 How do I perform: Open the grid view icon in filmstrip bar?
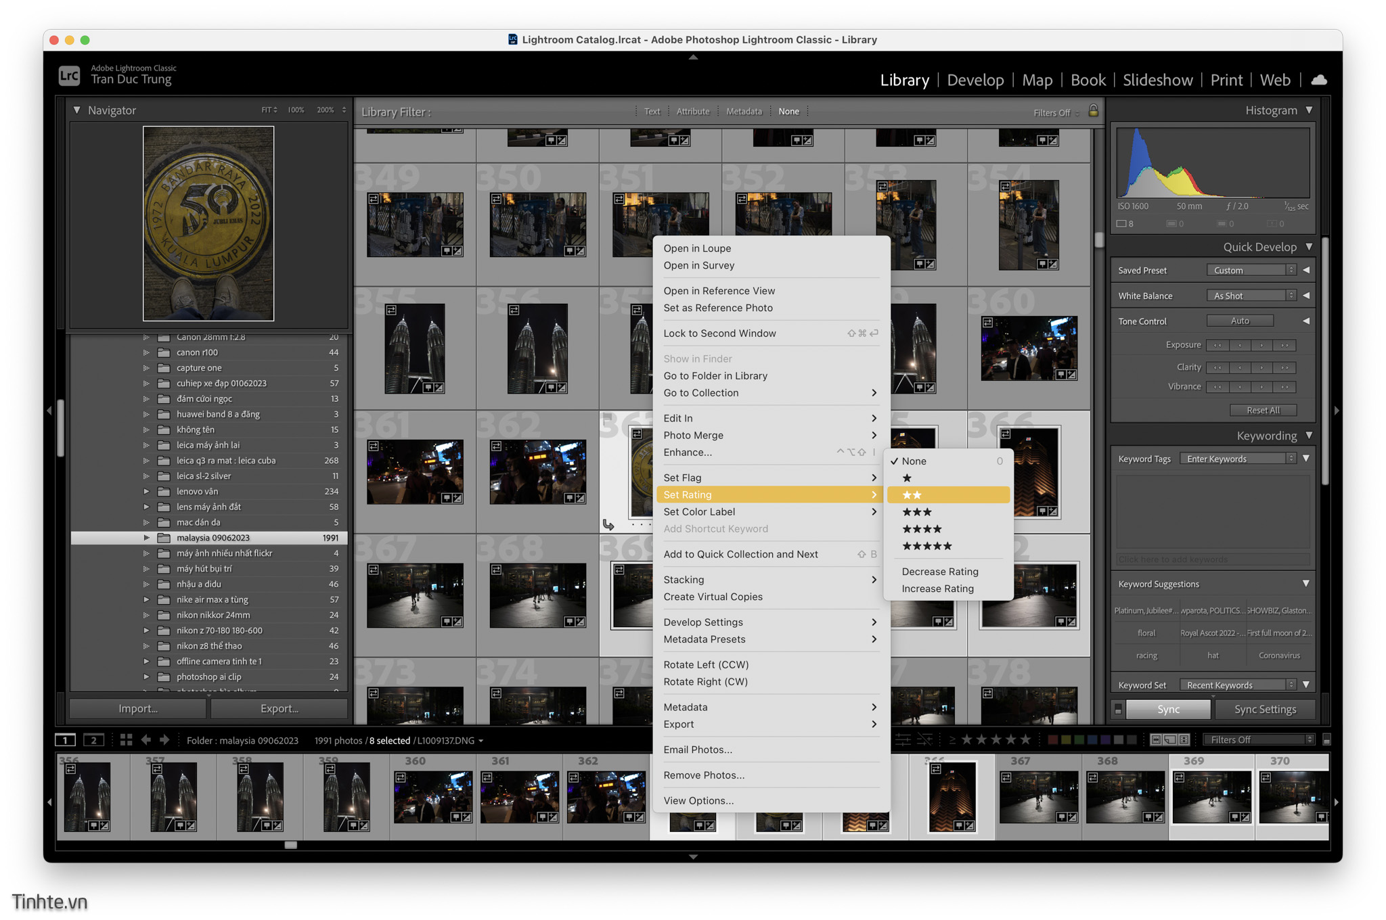[126, 740]
